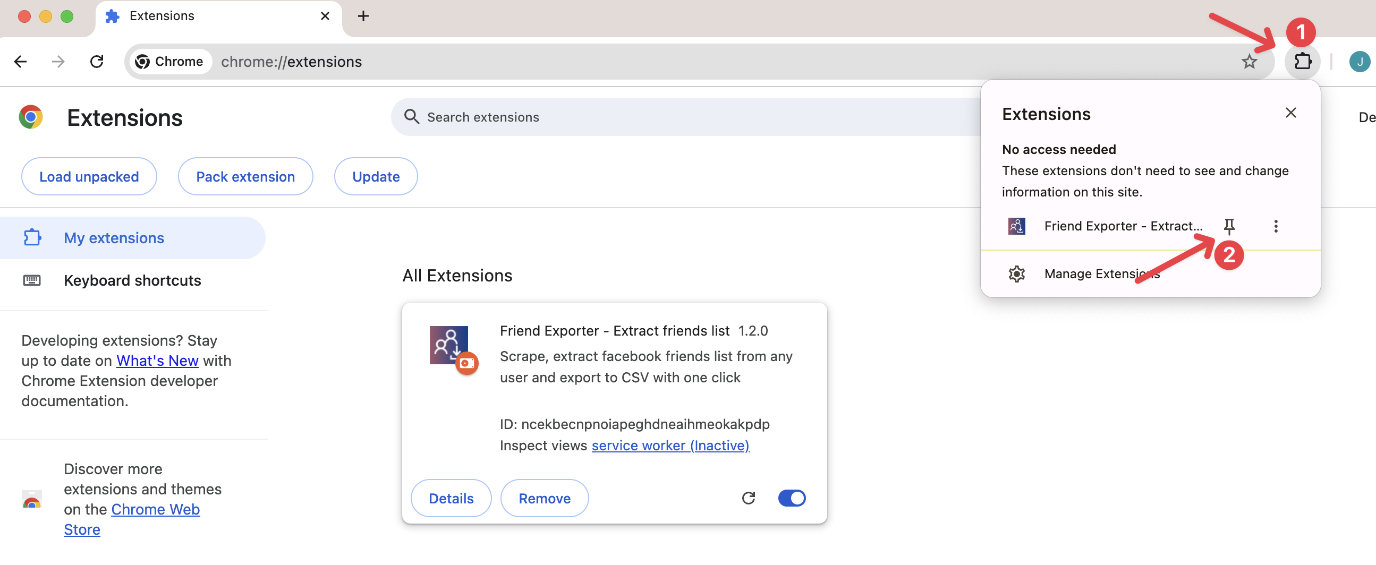This screenshot has height=565, width=1376.
Task: Remove the Friend Exporter extension
Action: coord(545,498)
